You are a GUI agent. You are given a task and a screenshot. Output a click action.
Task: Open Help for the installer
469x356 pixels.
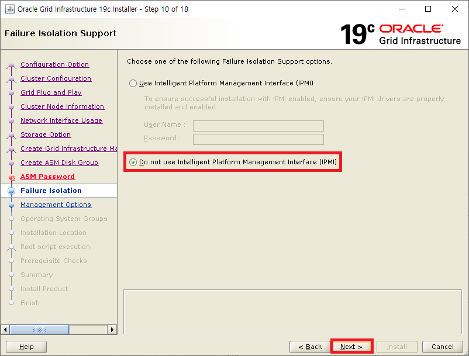tap(26, 347)
